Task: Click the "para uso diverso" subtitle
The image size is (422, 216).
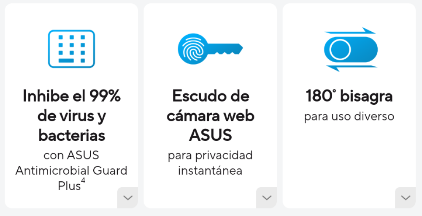Action: point(349,116)
